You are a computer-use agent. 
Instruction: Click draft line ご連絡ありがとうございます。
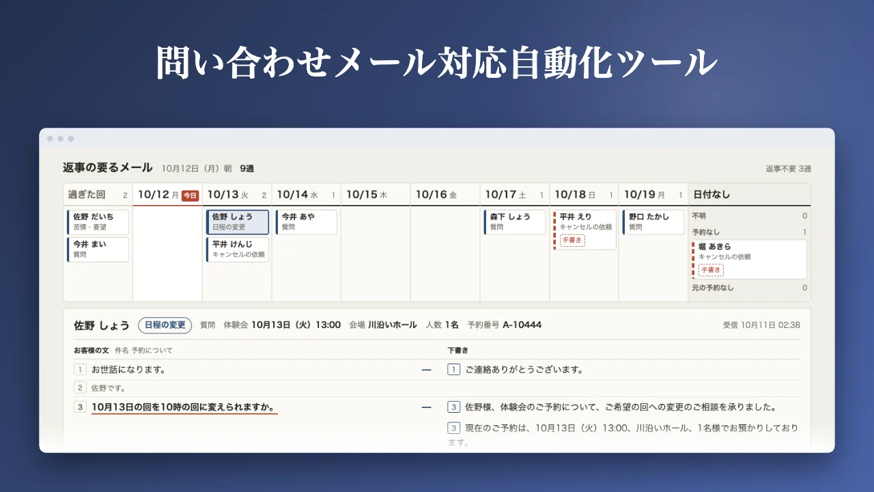click(x=524, y=370)
